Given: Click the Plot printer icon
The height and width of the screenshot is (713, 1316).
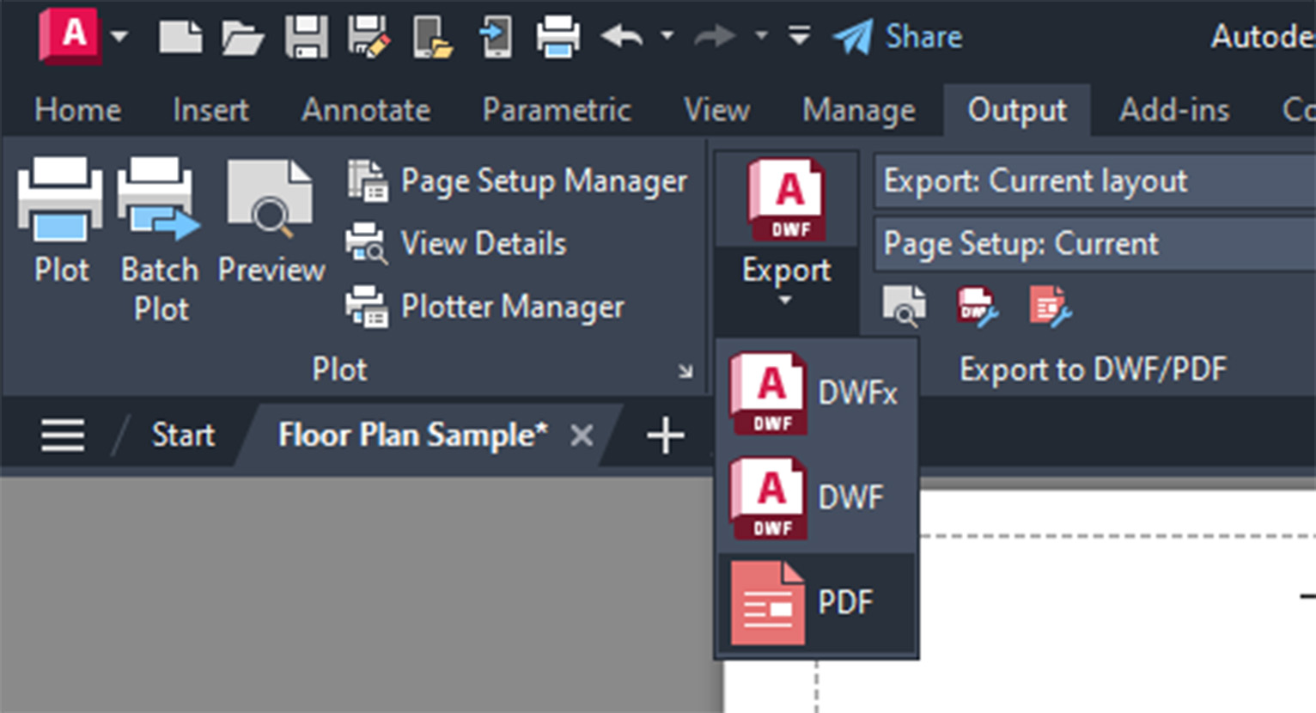Looking at the screenshot, I should (x=60, y=202).
